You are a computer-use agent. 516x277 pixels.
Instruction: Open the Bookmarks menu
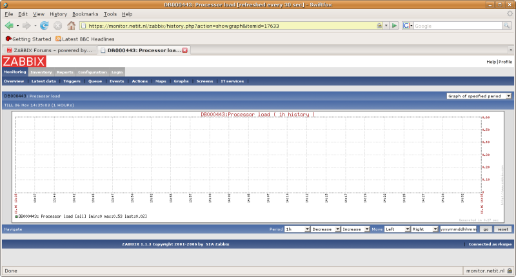pos(85,14)
